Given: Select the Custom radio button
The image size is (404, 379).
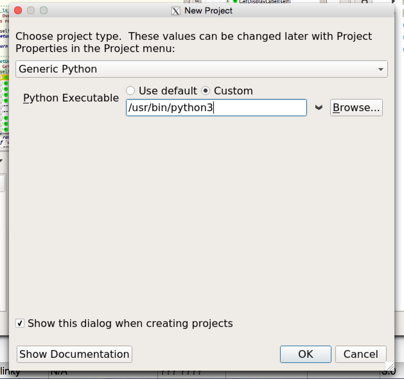Looking at the screenshot, I should (x=206, y=91).
